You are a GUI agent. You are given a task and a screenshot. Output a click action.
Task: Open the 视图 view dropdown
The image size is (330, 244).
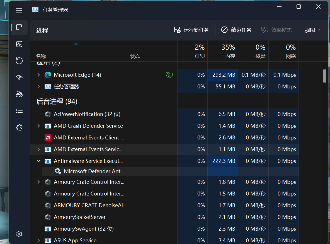click(312, 30)
